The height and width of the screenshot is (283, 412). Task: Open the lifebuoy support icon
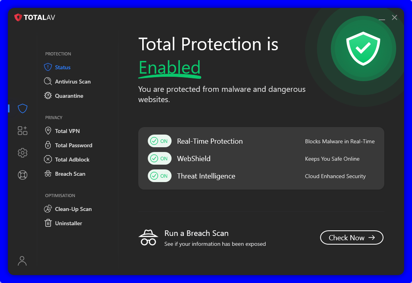point(23,175)
